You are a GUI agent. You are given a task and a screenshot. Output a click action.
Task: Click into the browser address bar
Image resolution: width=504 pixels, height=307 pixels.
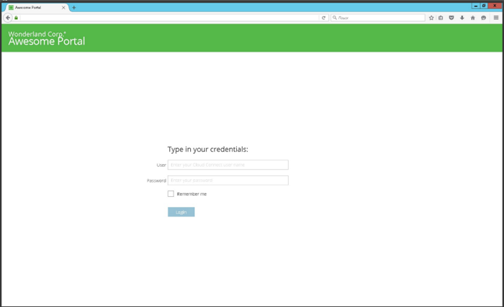coord(169,18)
